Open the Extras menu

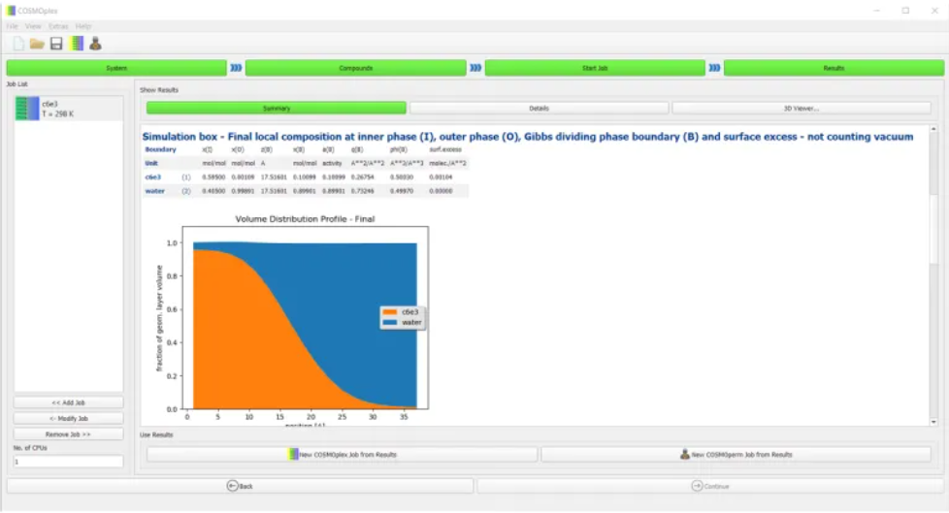[x=58, y=26]
